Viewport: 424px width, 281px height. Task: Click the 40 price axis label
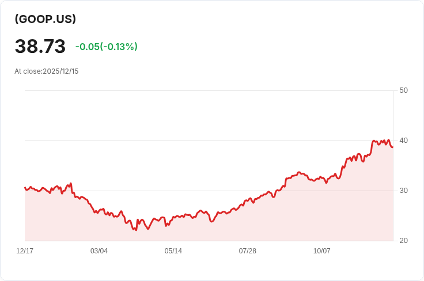pos(403,140)
